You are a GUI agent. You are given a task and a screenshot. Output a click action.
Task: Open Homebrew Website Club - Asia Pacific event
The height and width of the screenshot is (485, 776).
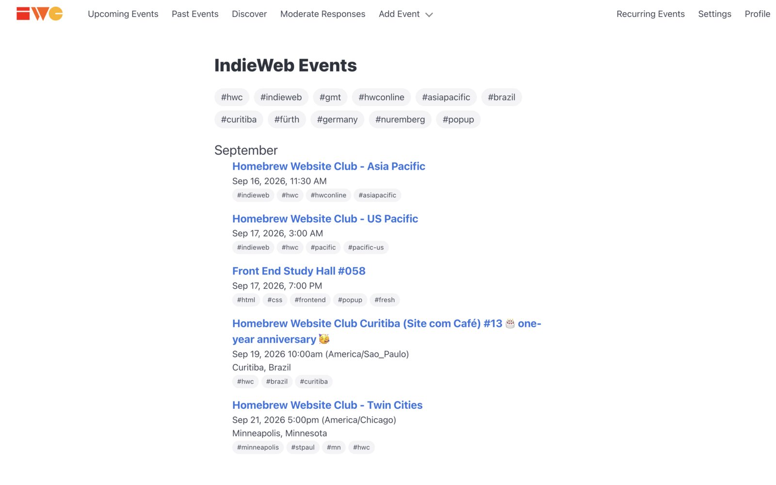click(x=329, y=166)
